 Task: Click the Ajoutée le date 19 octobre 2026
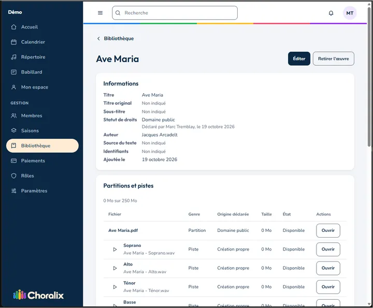(160, 159)
